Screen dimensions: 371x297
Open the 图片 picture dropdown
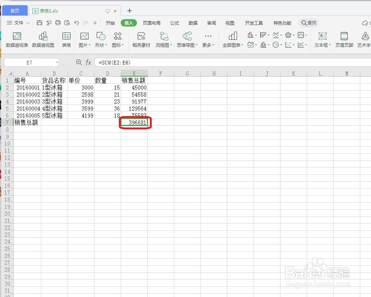click(84, 39)
